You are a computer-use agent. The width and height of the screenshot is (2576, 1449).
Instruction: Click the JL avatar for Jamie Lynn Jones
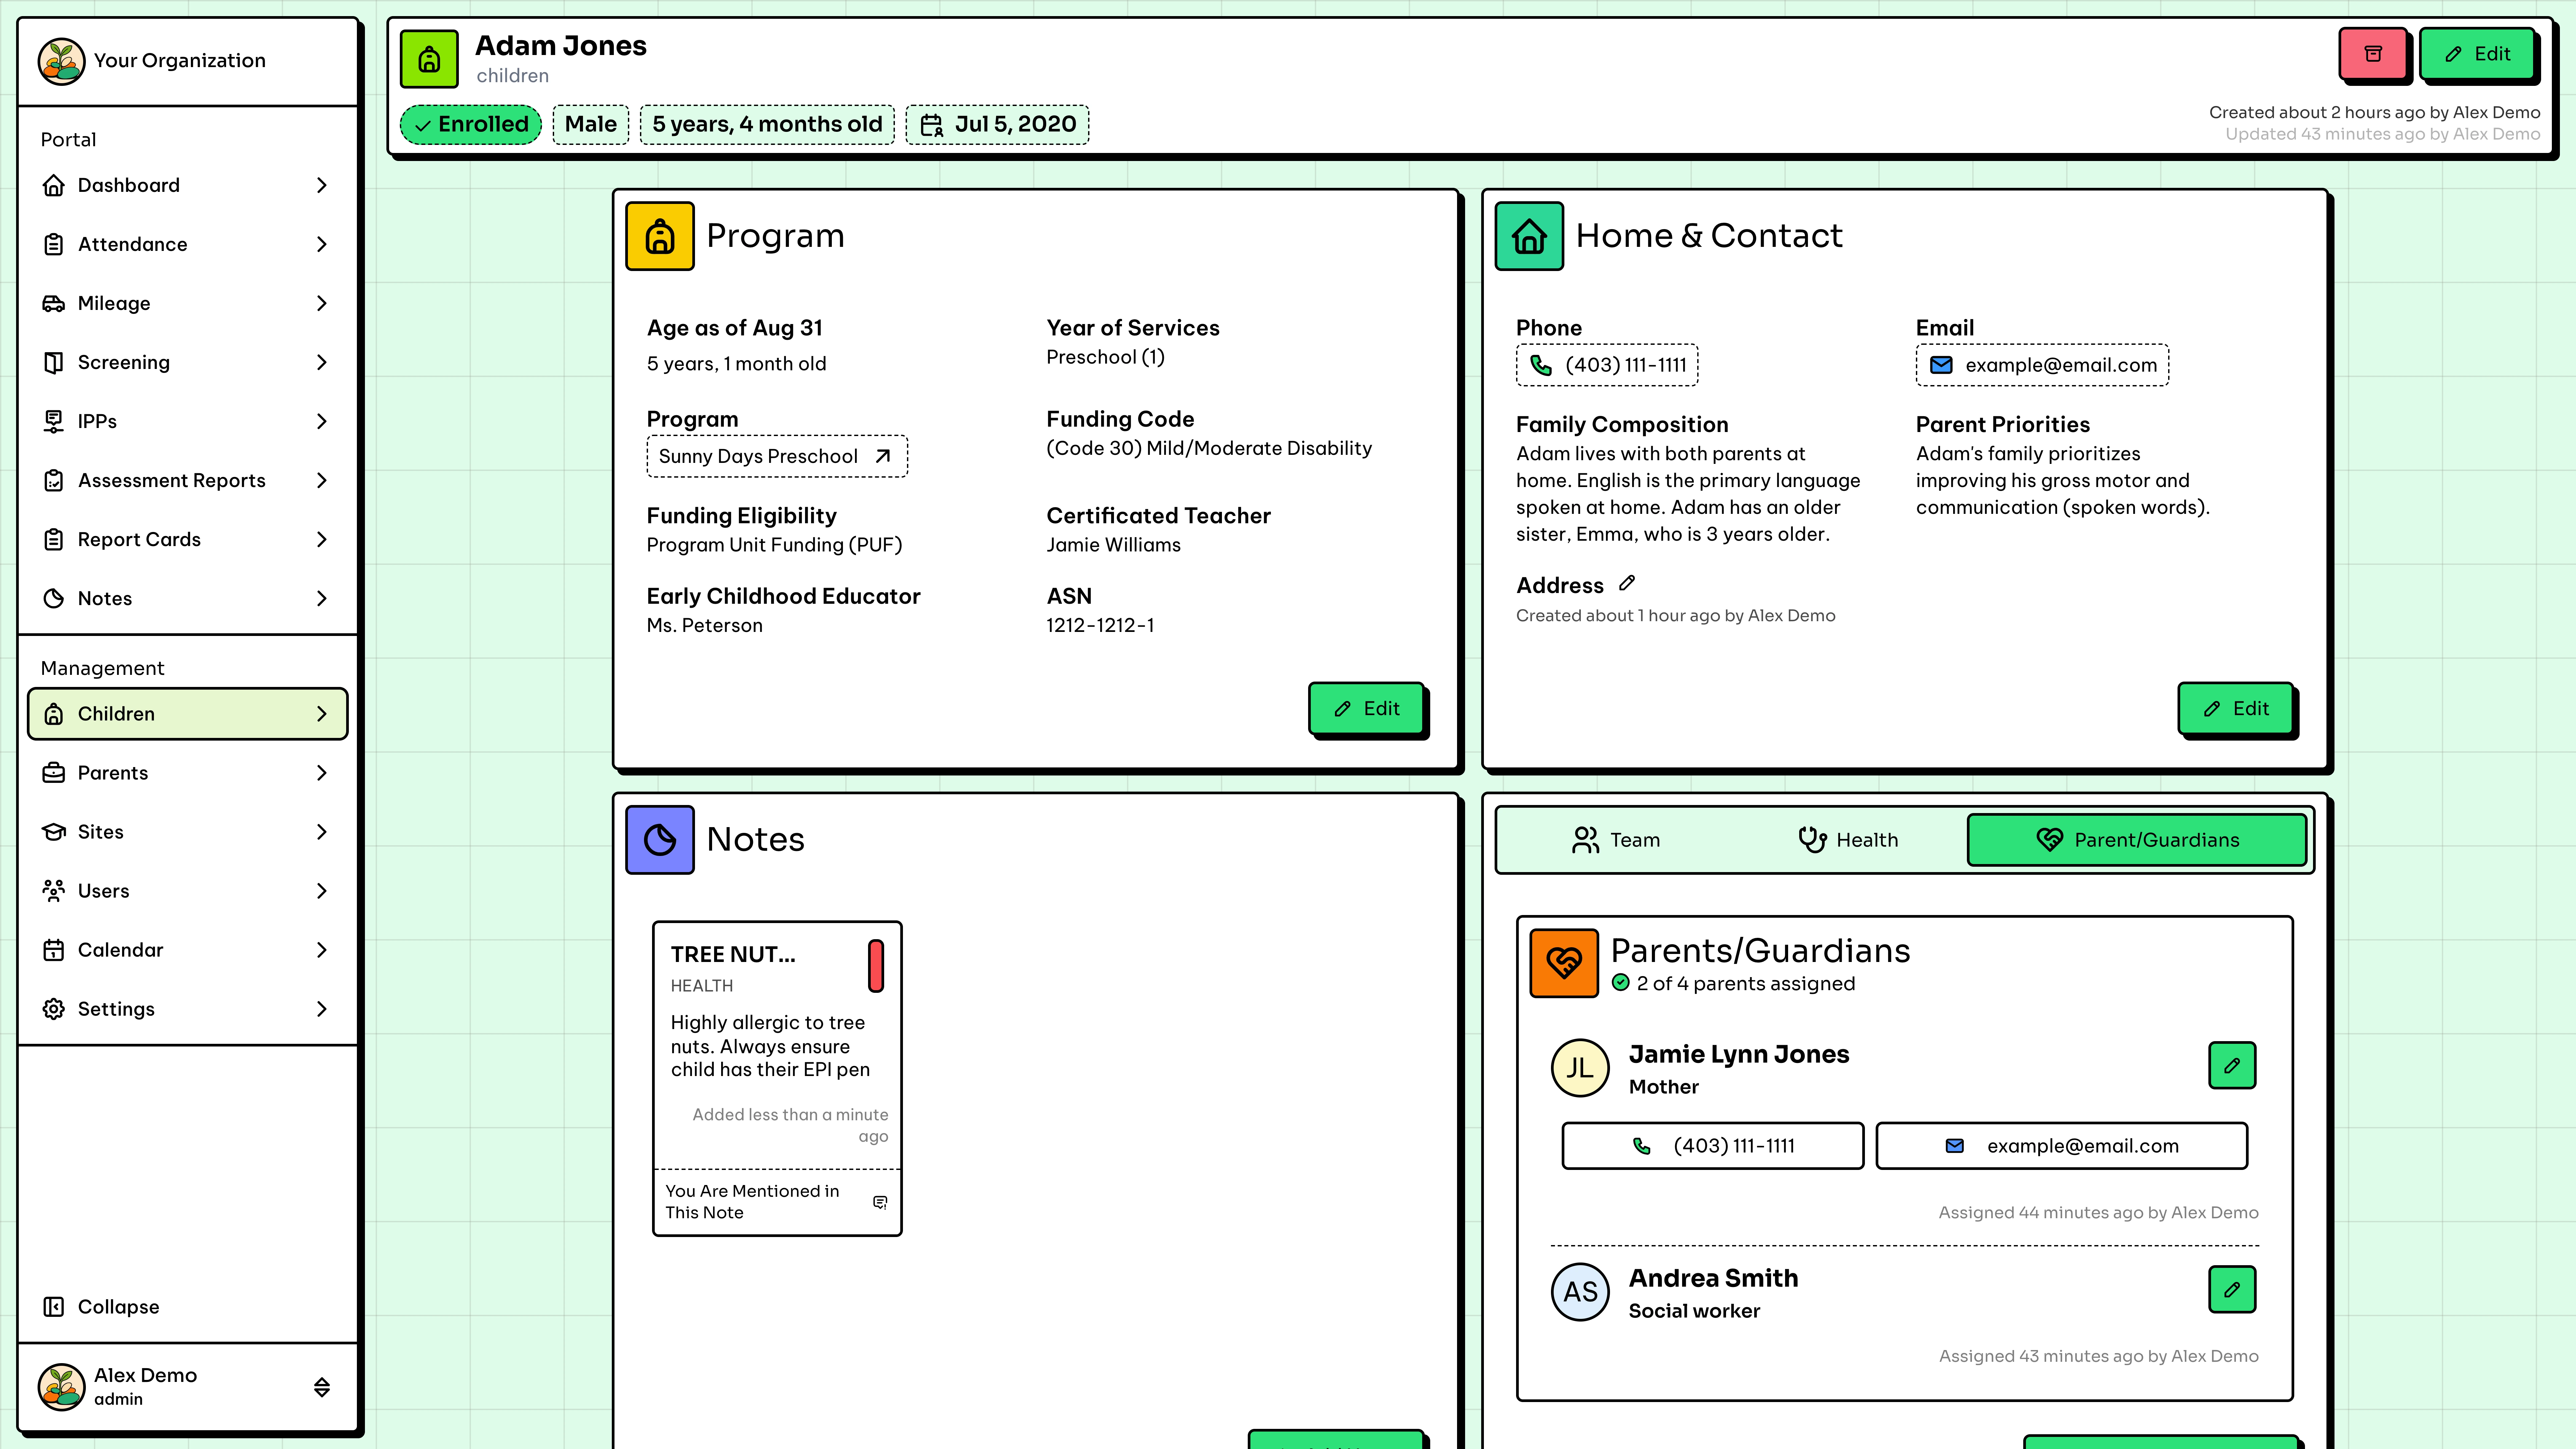pyautogui.click(x=1580, y=1068)
